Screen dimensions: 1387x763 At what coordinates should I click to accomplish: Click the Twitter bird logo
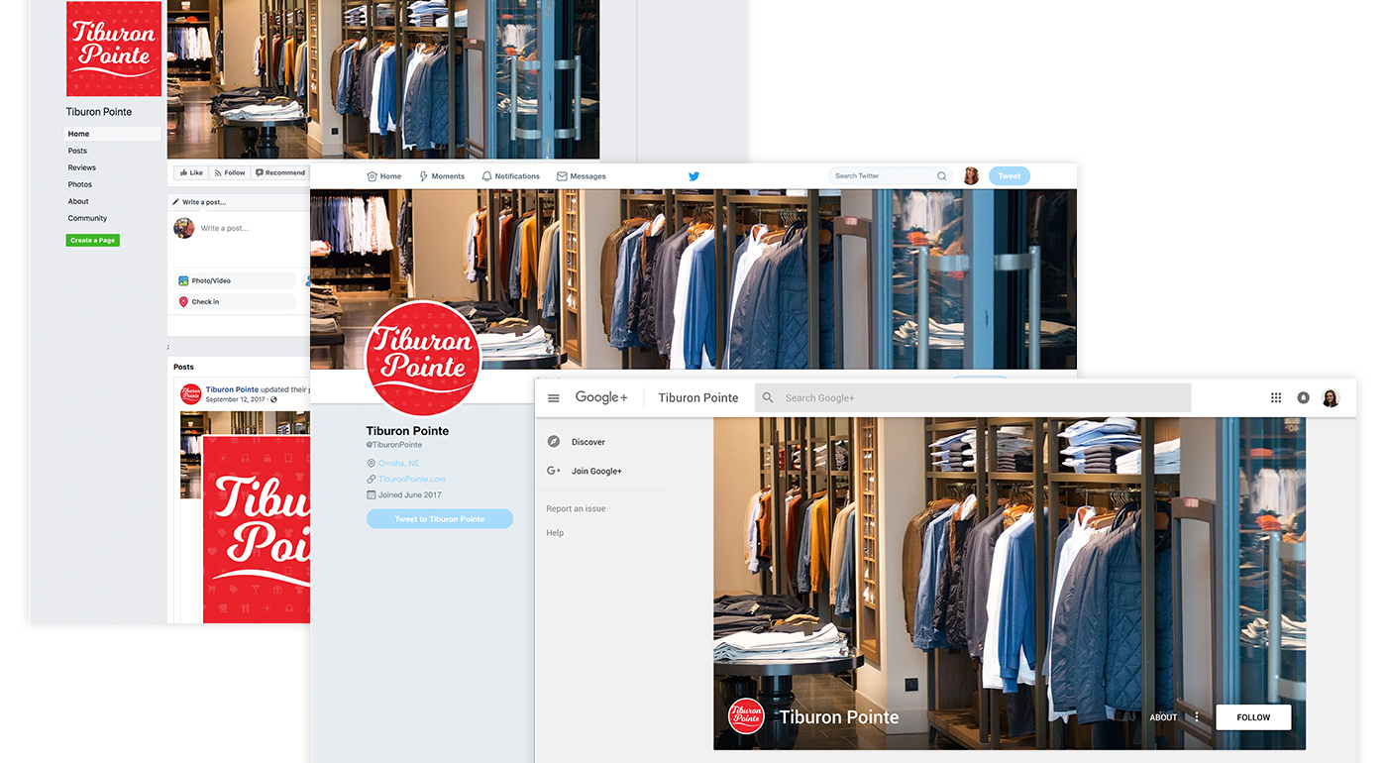(x=693, y=176)
